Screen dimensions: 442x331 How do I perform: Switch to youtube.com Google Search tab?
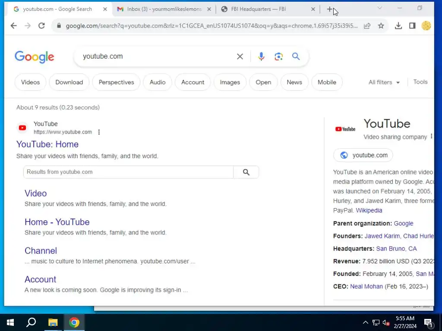(58, 9)
